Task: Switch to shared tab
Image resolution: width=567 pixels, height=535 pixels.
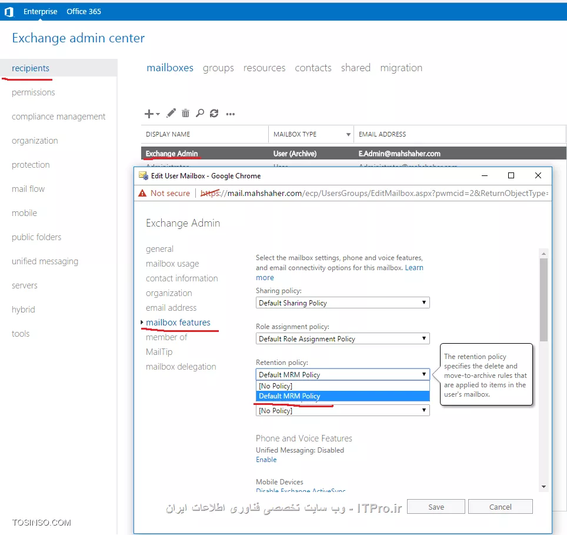Action: tap(356, 68)
